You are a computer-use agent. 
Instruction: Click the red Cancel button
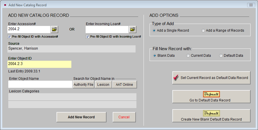pos(124,117)
